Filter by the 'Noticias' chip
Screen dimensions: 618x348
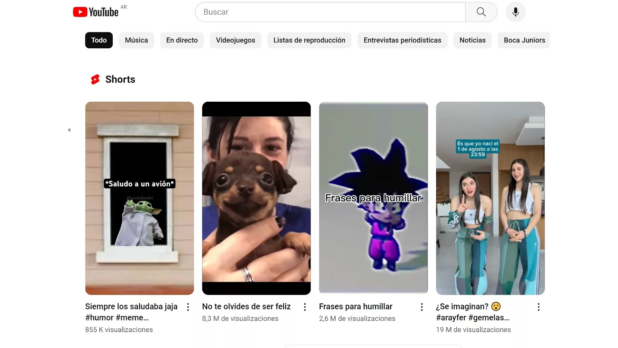point(472,40)
